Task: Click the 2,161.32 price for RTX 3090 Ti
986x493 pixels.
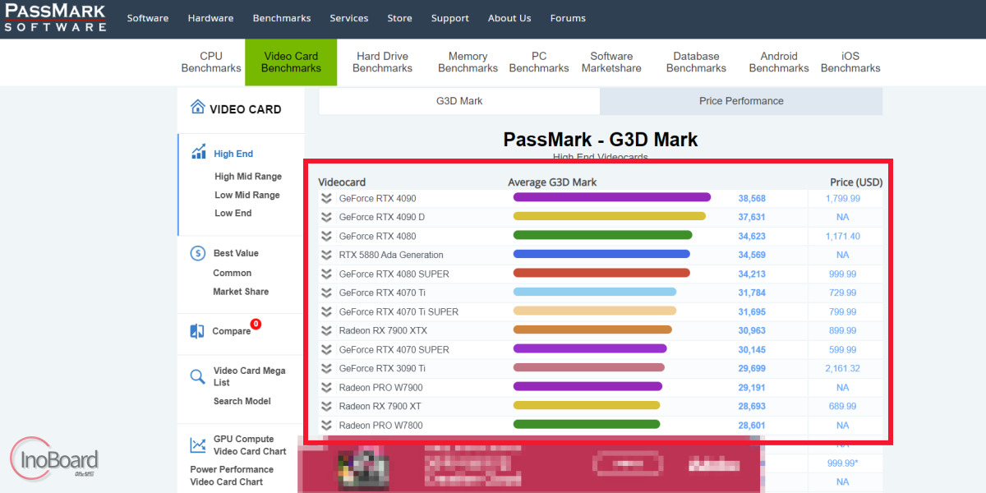Action: pos(843,368)
